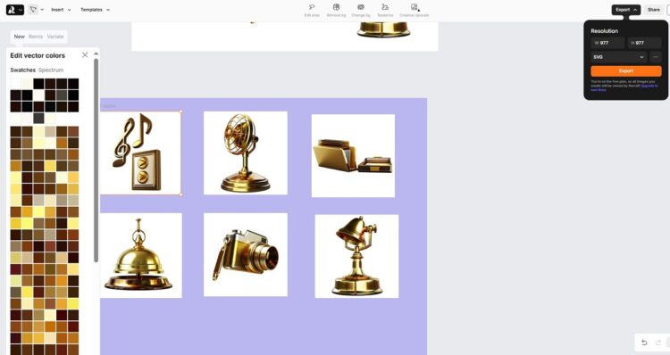The height and width of the screenshot is (355, 670).
Task: Pick the medium gray swatch in second row
Action: 62,95
